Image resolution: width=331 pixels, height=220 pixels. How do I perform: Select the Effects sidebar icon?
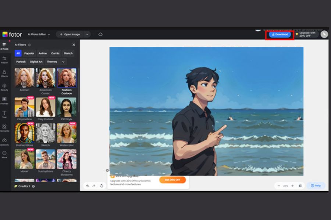pos(4,73)
